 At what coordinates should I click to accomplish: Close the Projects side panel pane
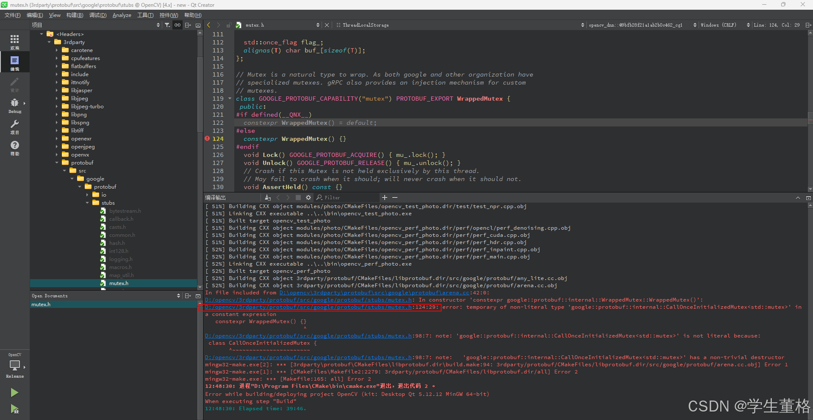coord(198,25)
